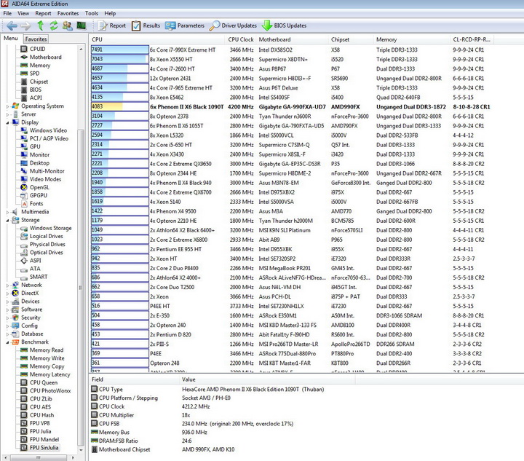
Task: Click the green Up arrow toolbar icon
Action: point(41,25)
